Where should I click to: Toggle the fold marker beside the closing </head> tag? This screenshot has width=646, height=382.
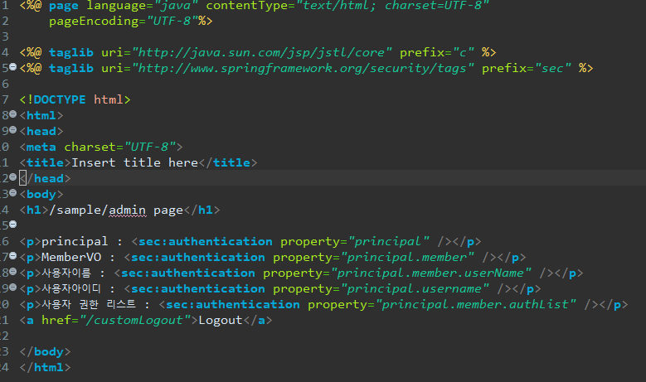[x=12, y=177]
